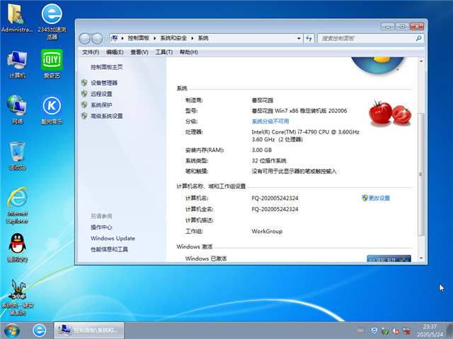Click the Windows 已激活 text

click(x=206, y=258)
